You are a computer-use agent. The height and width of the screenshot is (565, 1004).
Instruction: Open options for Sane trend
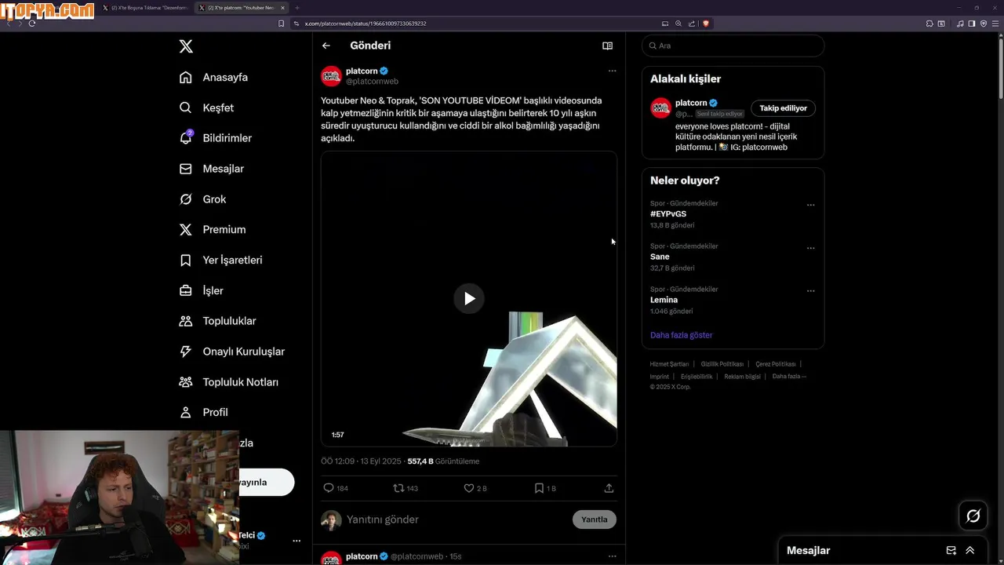[811, 248]
